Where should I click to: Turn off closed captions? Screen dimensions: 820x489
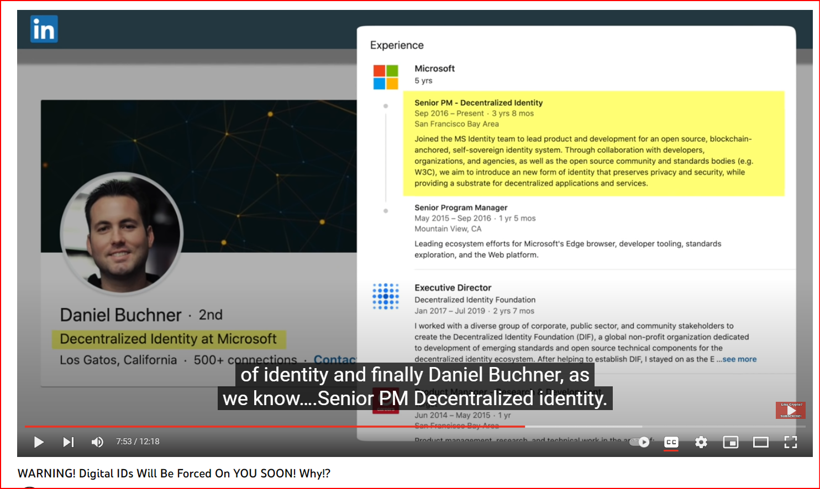tap(671, 442)
